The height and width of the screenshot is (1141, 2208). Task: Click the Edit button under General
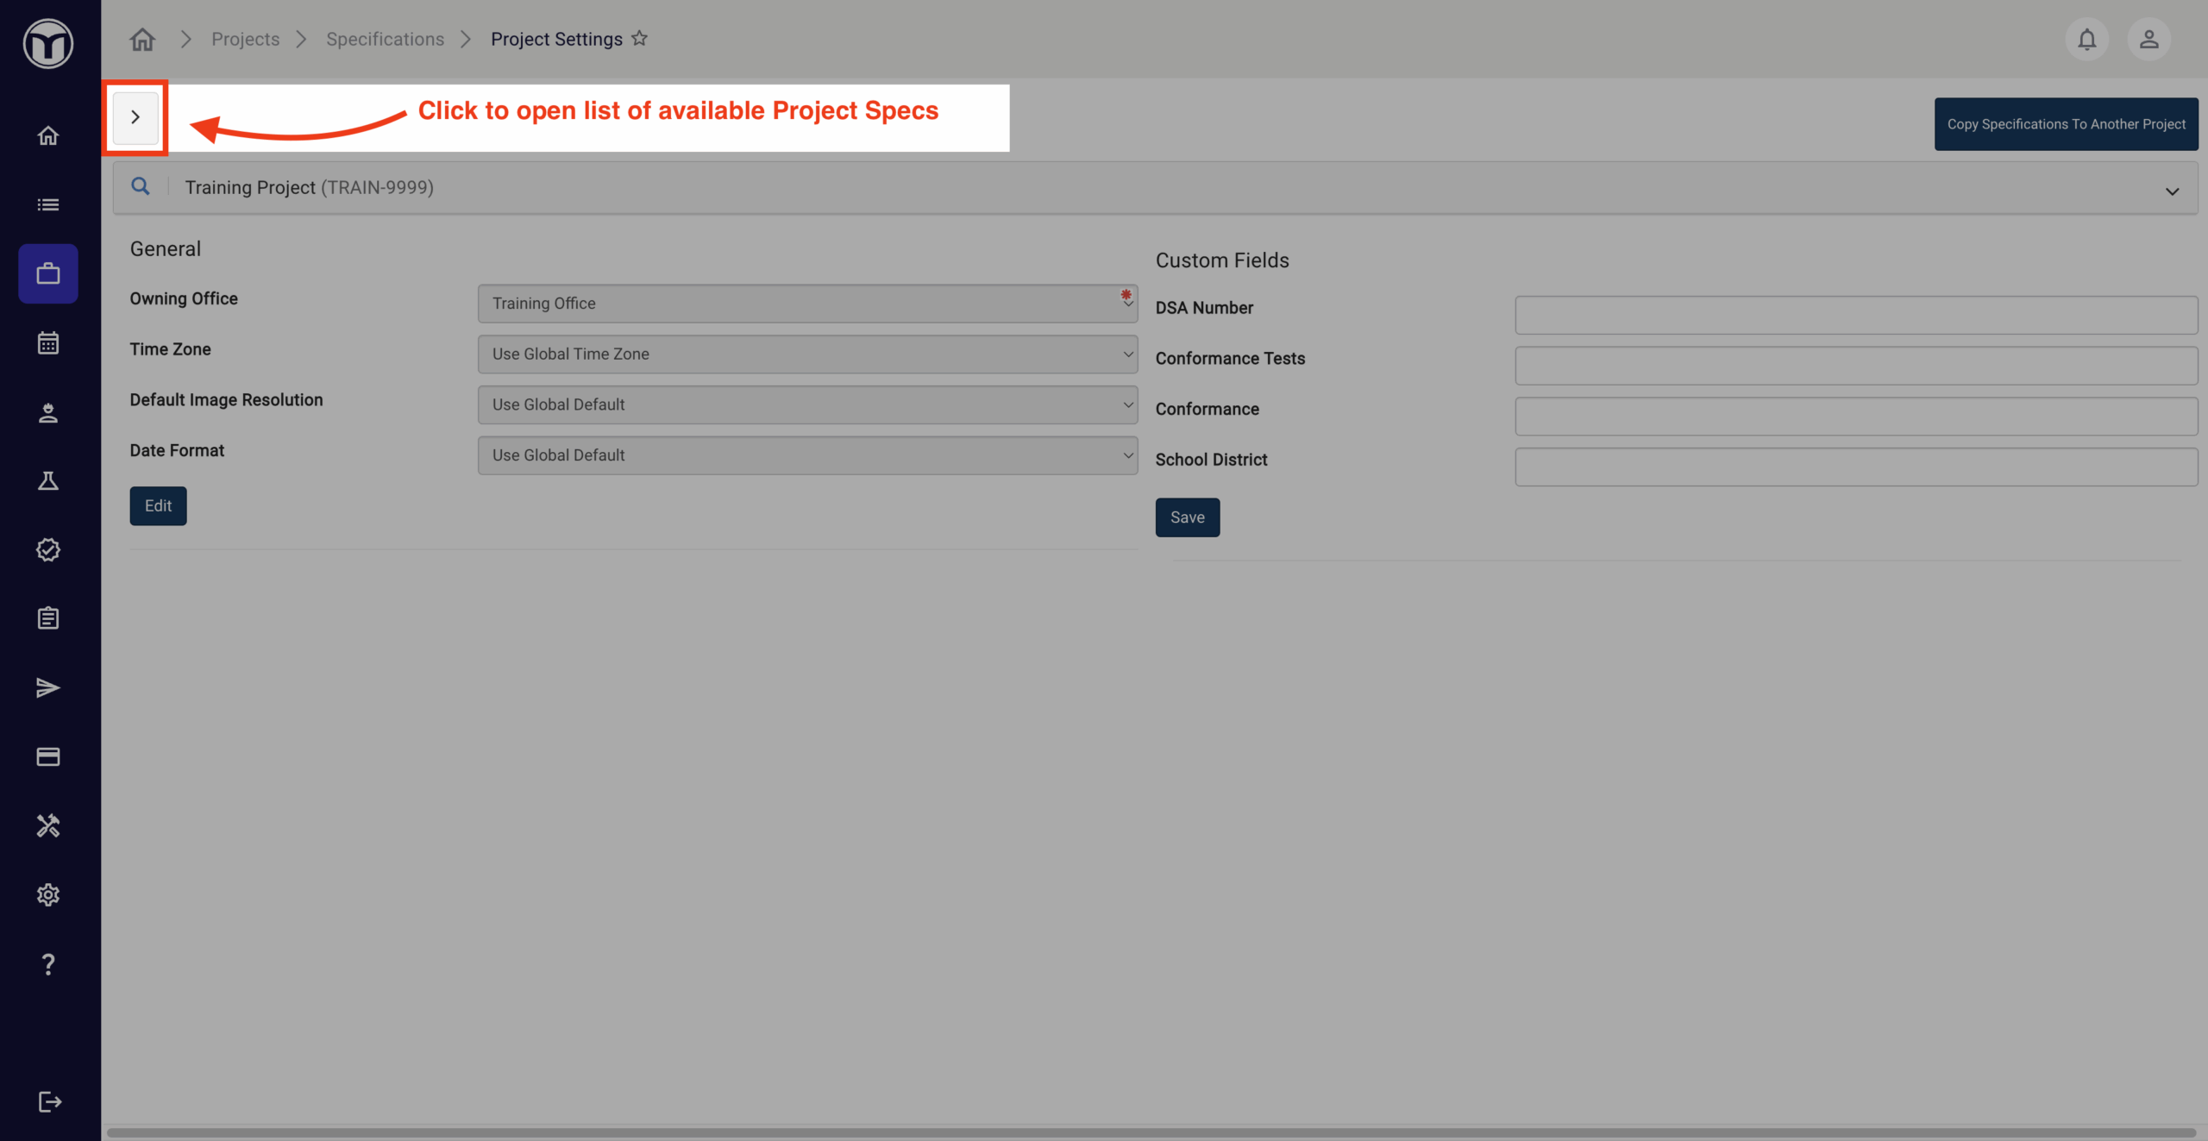click(158, 505)
